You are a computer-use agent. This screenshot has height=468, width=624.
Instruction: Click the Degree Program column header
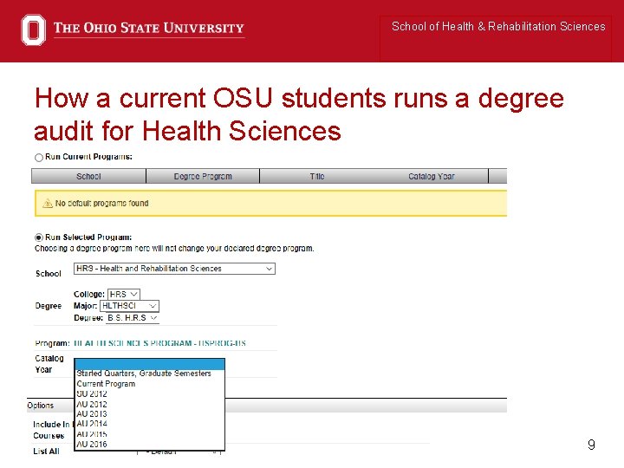click(203, 176)
